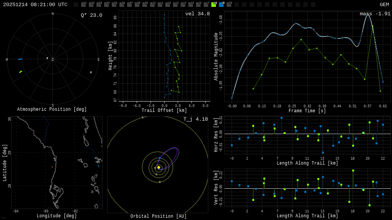The height and width of the screenshot is (220, 392).
Task: Click the timestamp 20251214 08:21:00 UTC
Action: click(35, 5)
